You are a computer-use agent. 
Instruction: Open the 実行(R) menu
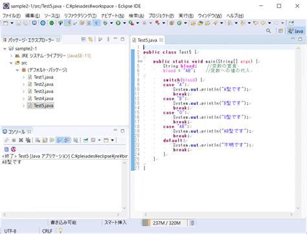(x=186, y=16)
